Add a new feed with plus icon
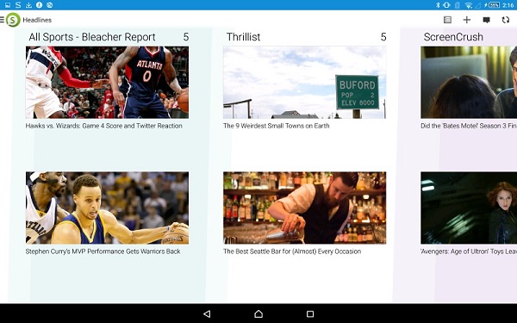Viewport: 517px width, 323px height. (466, 20)
